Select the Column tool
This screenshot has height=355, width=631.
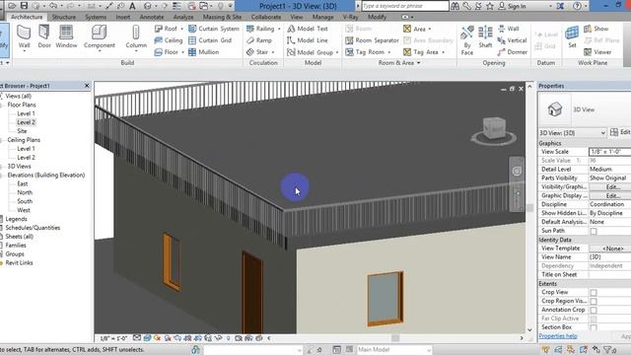coord(136,37)
